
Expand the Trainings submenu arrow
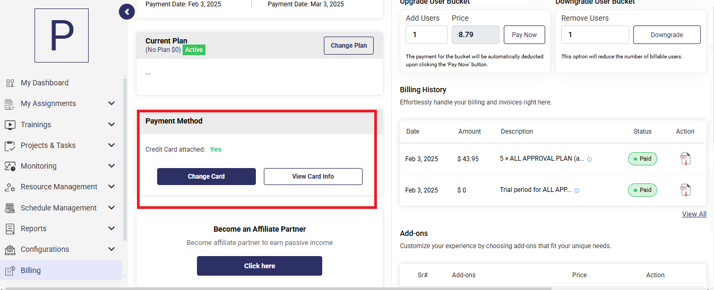(111, 125)
